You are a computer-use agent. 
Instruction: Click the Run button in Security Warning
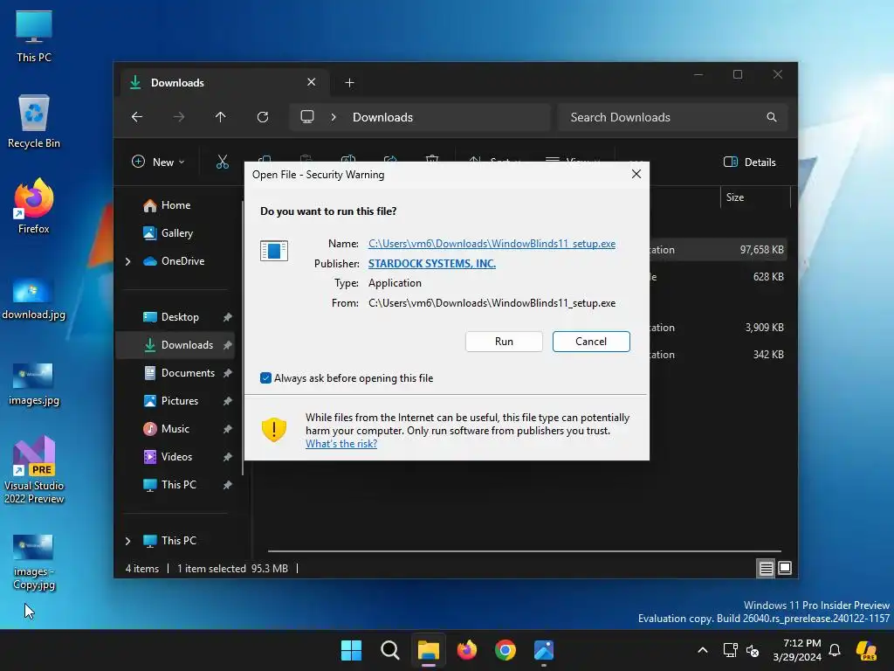coord(504,342)
